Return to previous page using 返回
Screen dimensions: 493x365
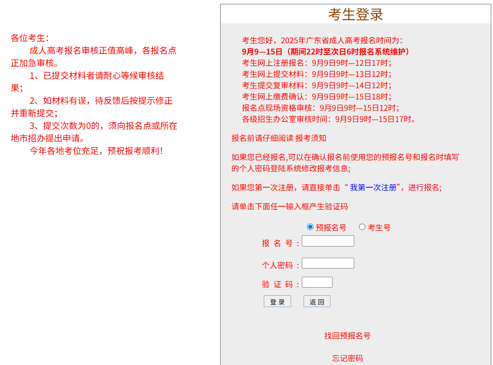tap(316, 301)
